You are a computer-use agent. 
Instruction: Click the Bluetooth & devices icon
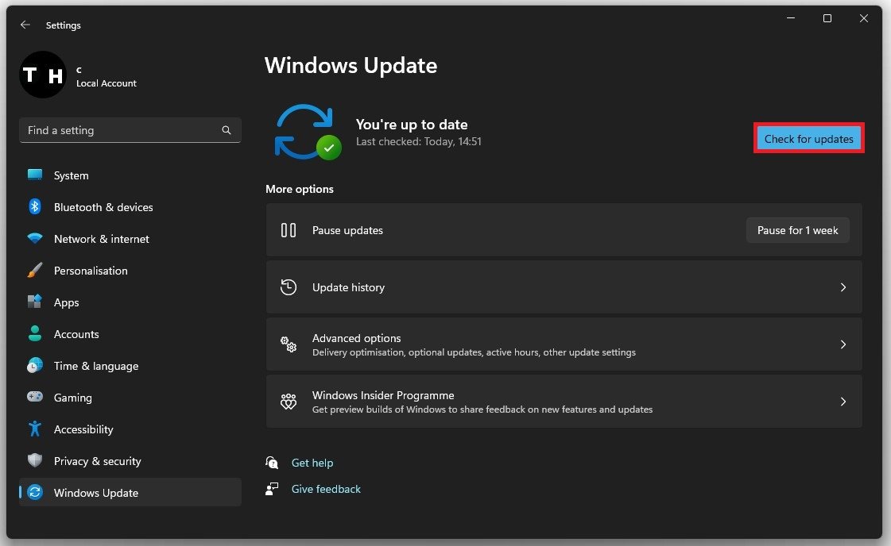35,207
